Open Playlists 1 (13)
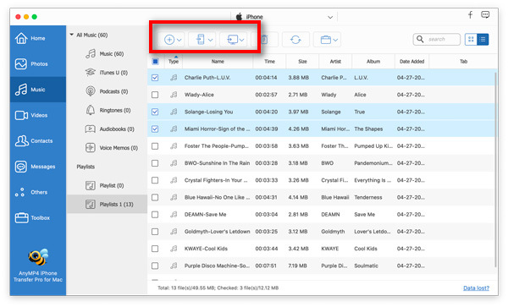The width and height of the screenshot is (508, 307). click(x=107, y=204)
